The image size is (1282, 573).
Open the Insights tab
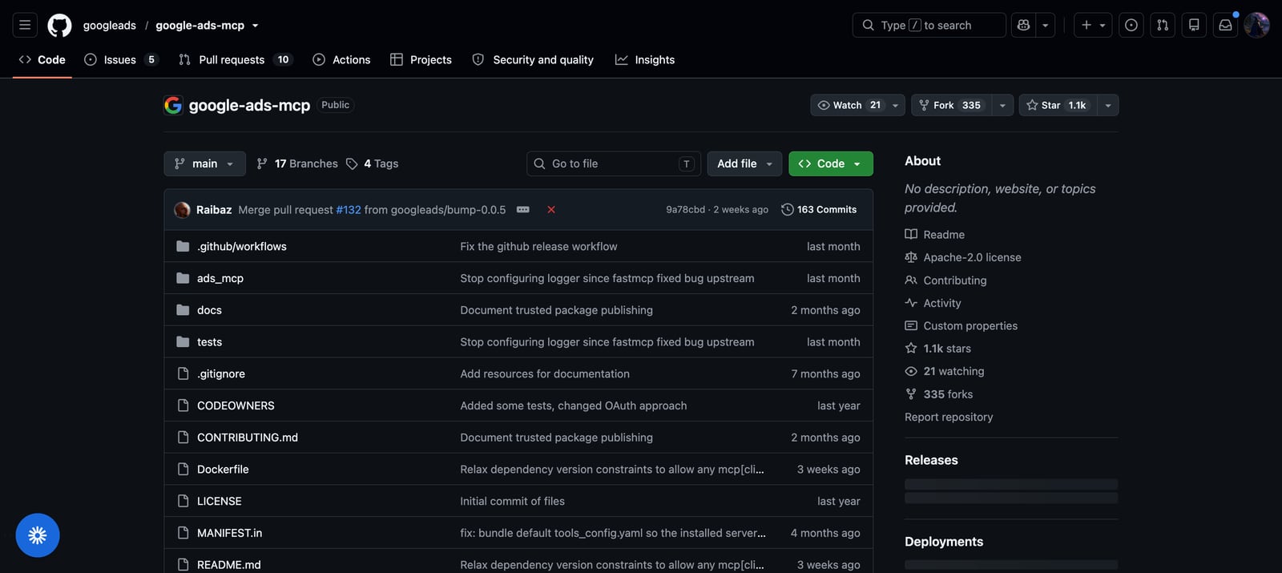[645, 59]
